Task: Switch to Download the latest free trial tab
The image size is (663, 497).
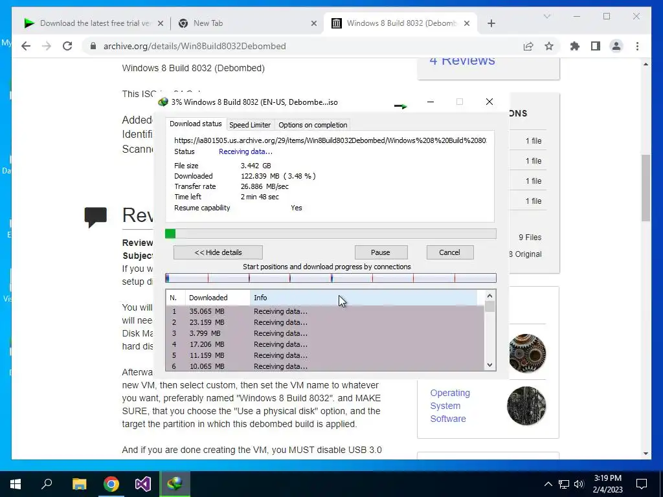Action: 94,23
